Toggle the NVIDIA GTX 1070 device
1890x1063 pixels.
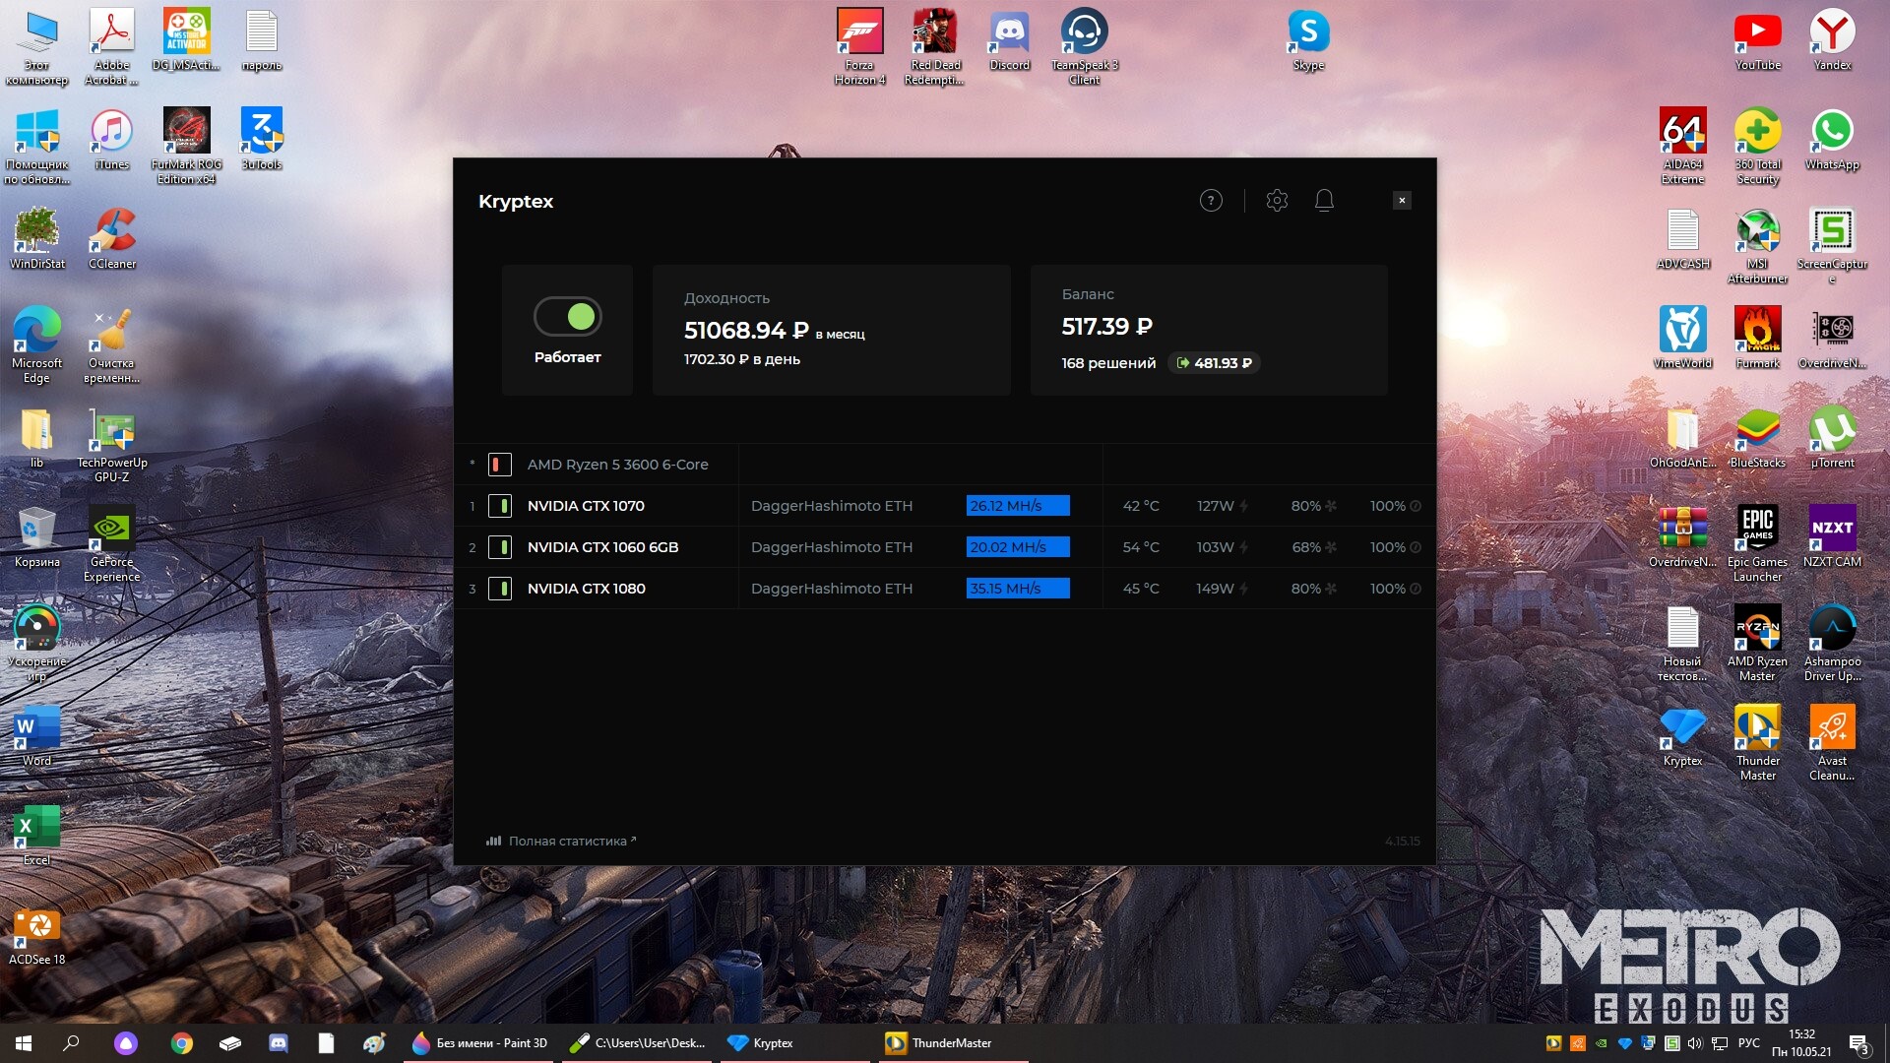click(x=500, y=506)
